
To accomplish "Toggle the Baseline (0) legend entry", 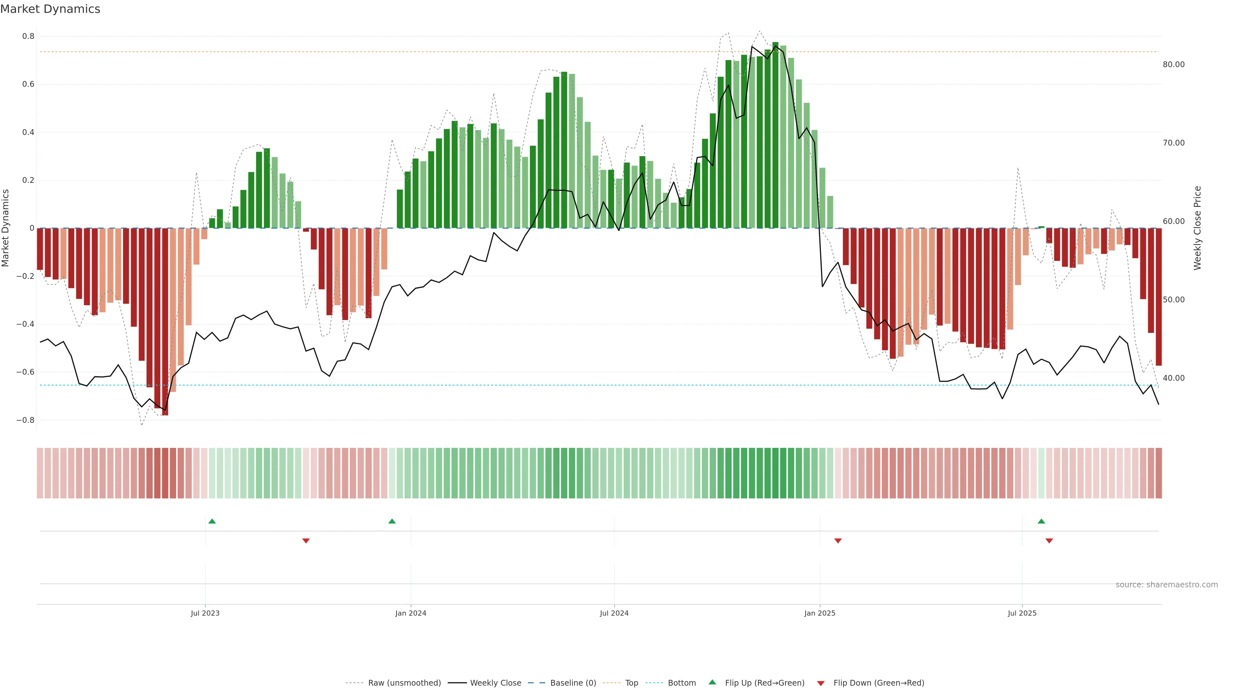I will click(573, 683).
